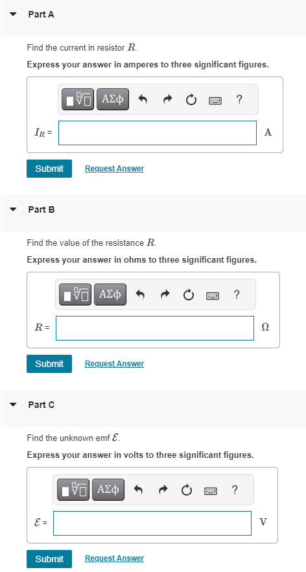The image size is (306, 572).
Task: Reset the Part A answer field
Action: (x=191, y=99)
